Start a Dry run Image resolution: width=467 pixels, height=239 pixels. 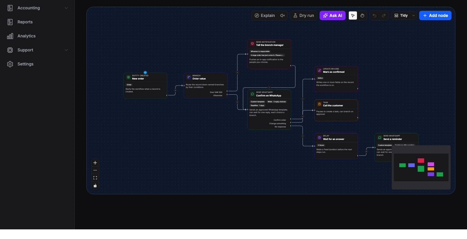[x=304, y=15]
